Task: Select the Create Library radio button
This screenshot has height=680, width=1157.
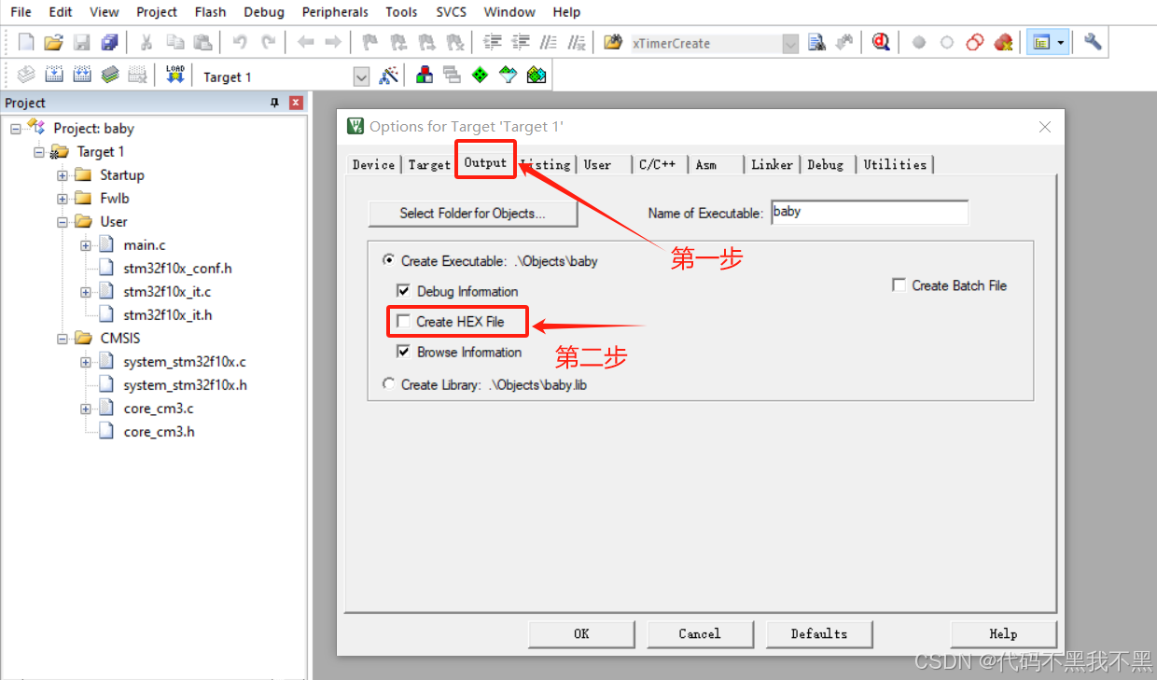Action: pyautogui.click(x=388, y=384)
